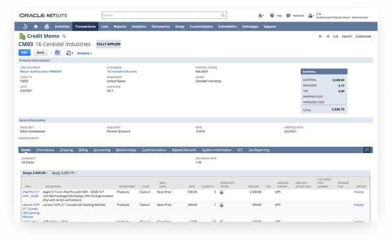Switch to the System Information subtab
The image size is (392, 242).
[x=216, y=150]
